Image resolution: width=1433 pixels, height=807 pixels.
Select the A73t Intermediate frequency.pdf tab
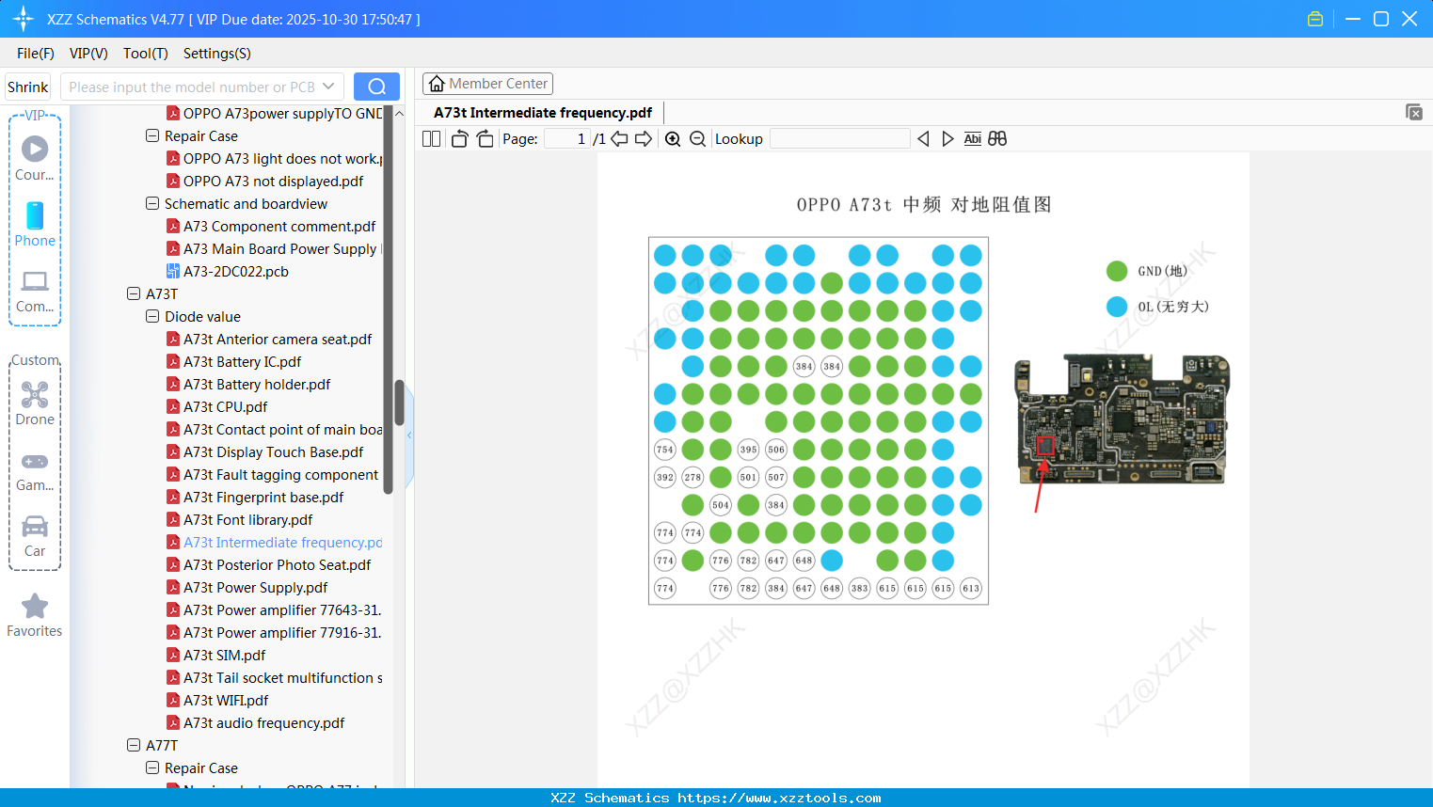543,113
